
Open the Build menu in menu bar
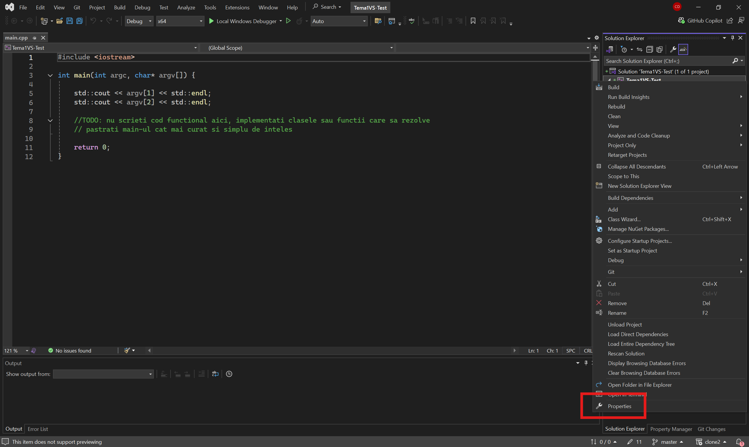click(x=120, y=8)
